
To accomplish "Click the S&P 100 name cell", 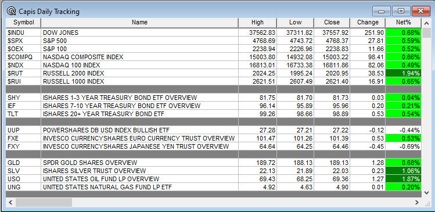I will (x=139, y=49).
